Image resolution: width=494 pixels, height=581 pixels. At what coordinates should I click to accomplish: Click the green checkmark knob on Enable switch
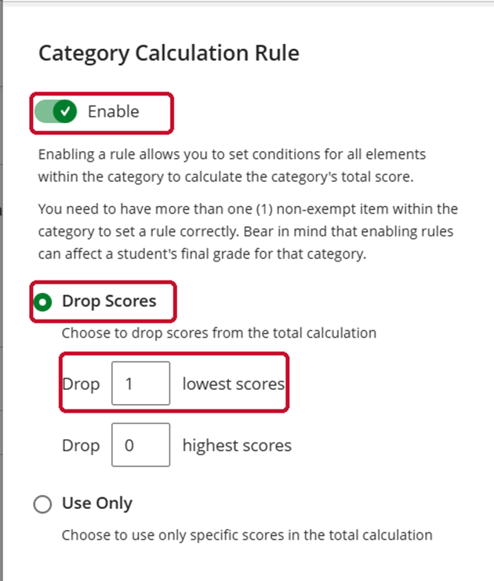65,111
